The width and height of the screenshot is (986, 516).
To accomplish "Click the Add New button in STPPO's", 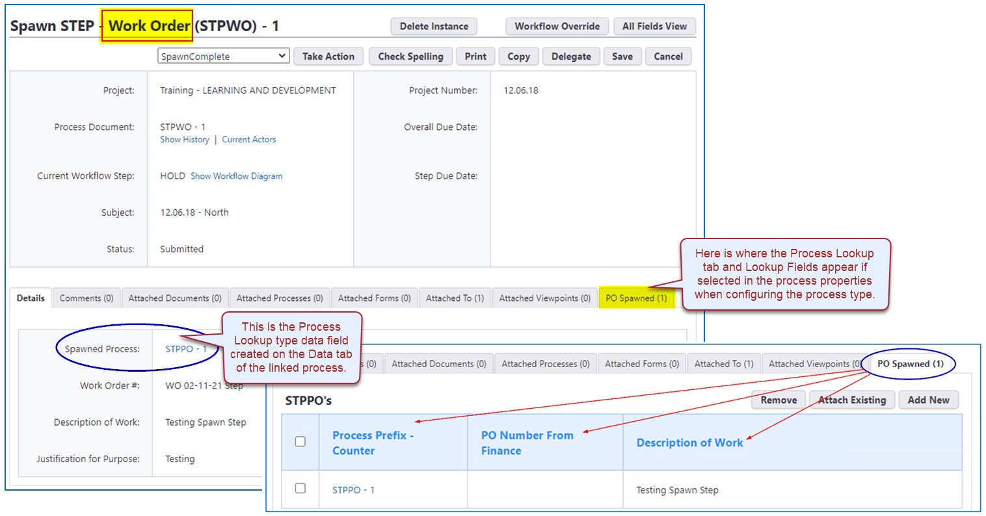I will (x=928, y=400).
